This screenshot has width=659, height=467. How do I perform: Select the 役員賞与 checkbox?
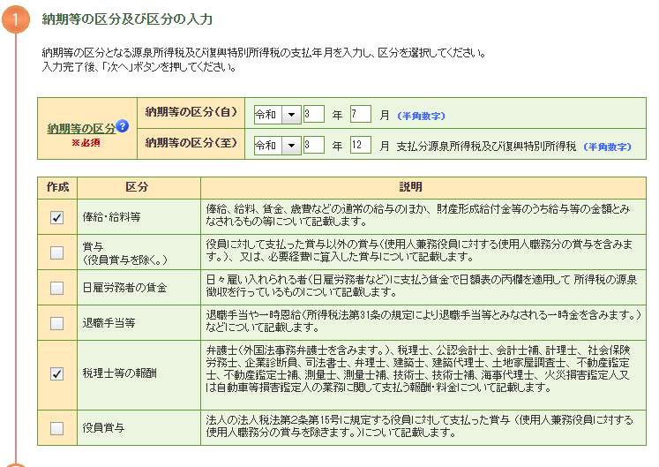(56, 428)
